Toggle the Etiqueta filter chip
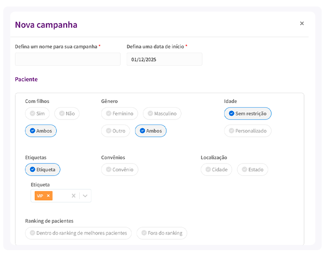The height and width of the screenshot is (259, 324). pos(43,170)
